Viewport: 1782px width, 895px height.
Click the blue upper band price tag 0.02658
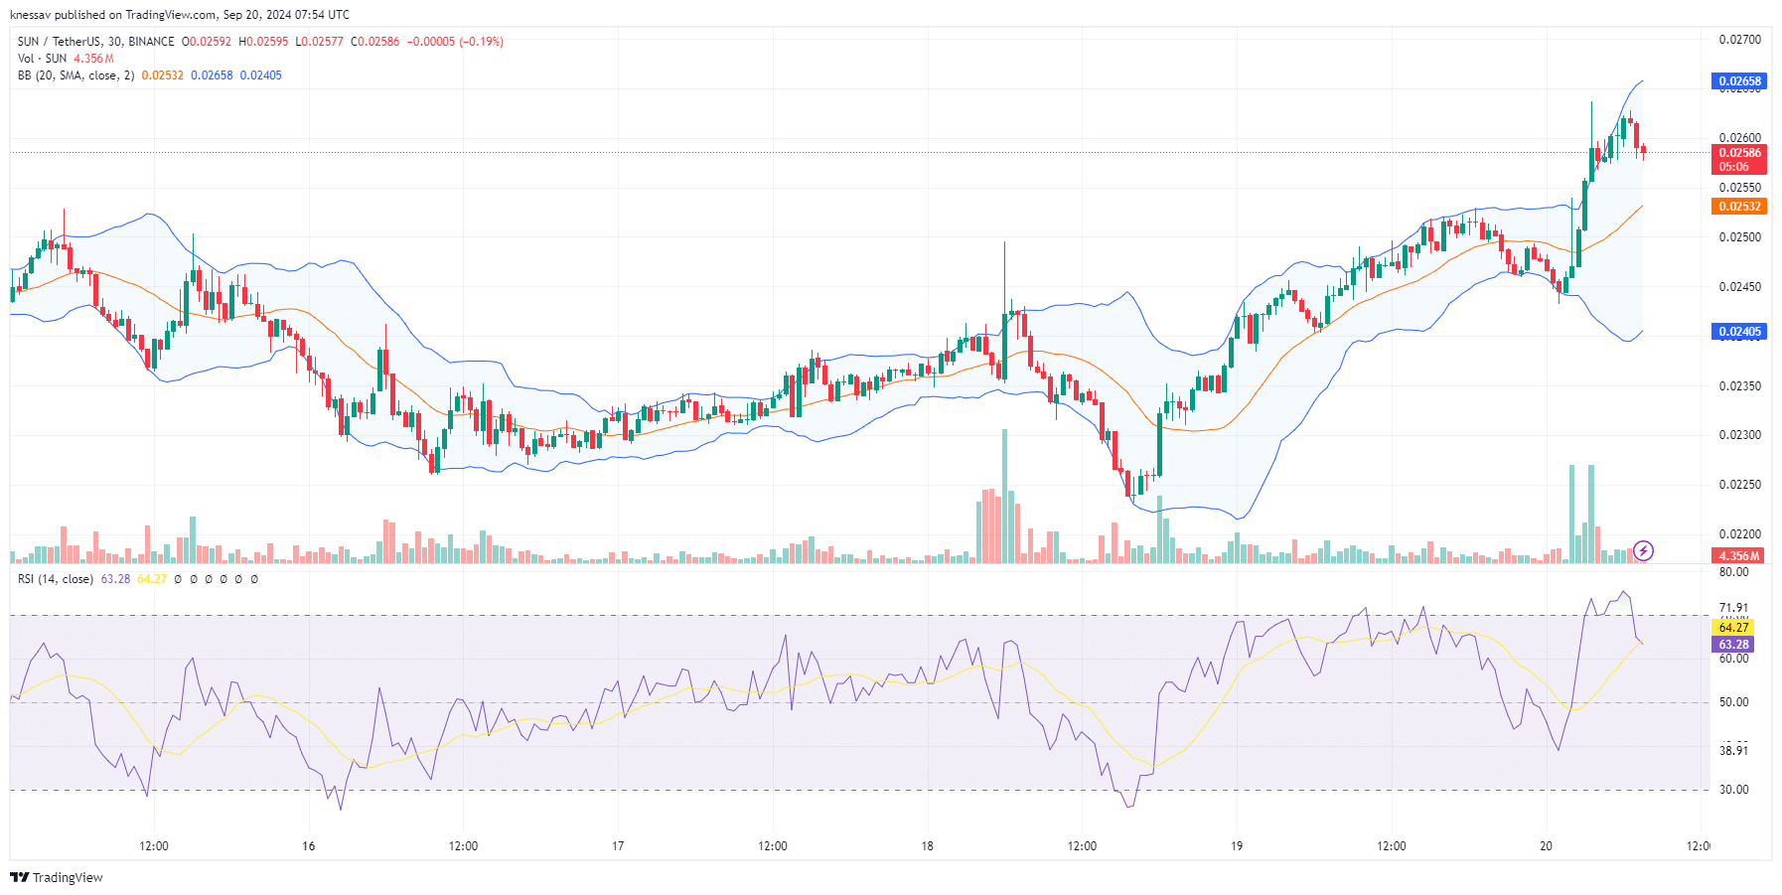pyautogui.click(x=1739, y=80)
